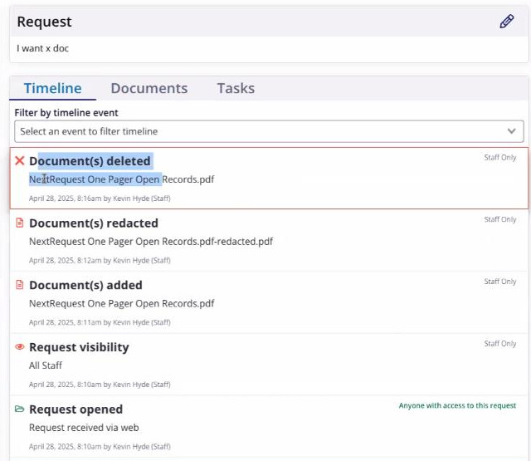This screenshot has height=461, width=531.
Task: Click 'Staff Only' label on Request visibility
Action: (x=499, y=343)
